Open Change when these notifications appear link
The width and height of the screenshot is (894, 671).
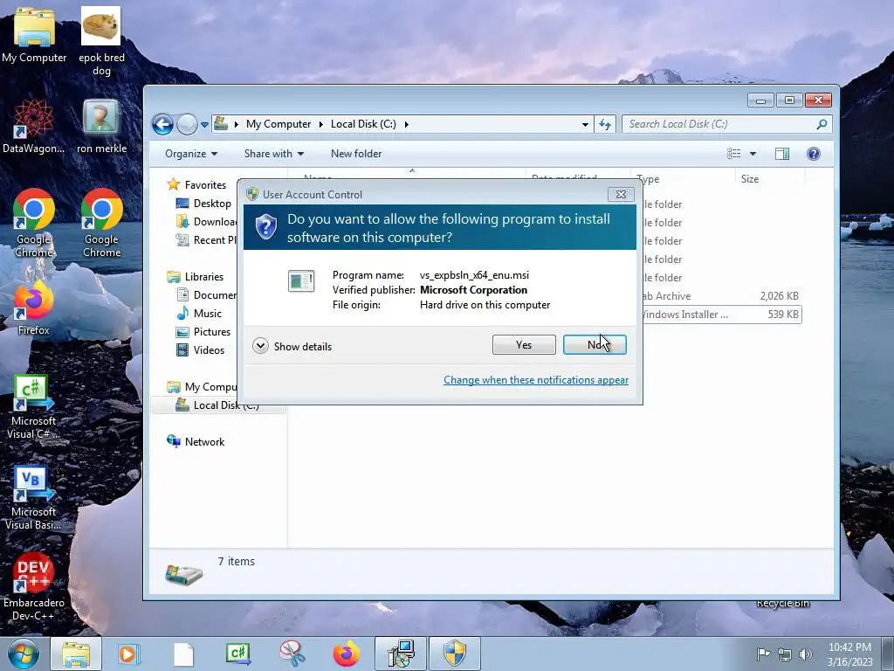coord(536,380)
